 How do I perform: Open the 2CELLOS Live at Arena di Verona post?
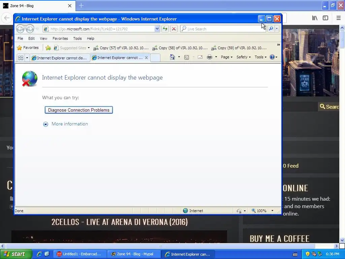click(120, 222)
